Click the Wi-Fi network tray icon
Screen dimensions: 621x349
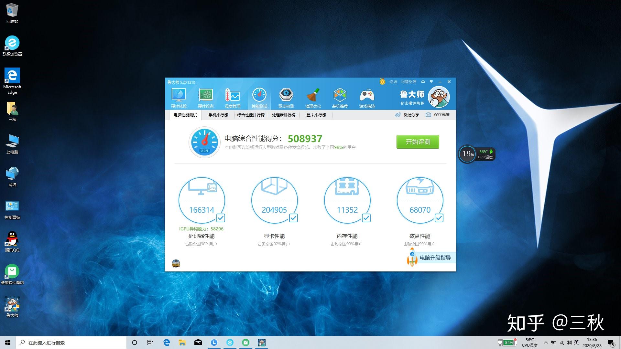pyautogui.click(x=562, y=343)
